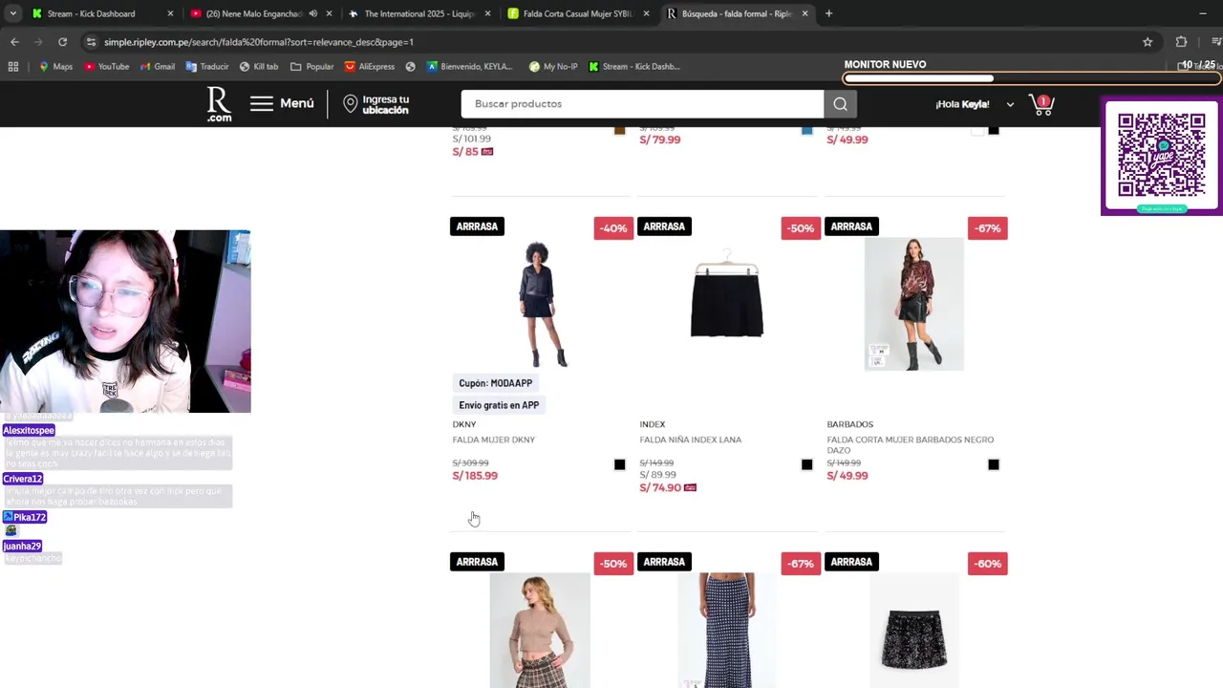Select brown swatch on S/ 85 product
Image resolution: width=1223 pixels, height=688 pixels.
coord(619,130)
